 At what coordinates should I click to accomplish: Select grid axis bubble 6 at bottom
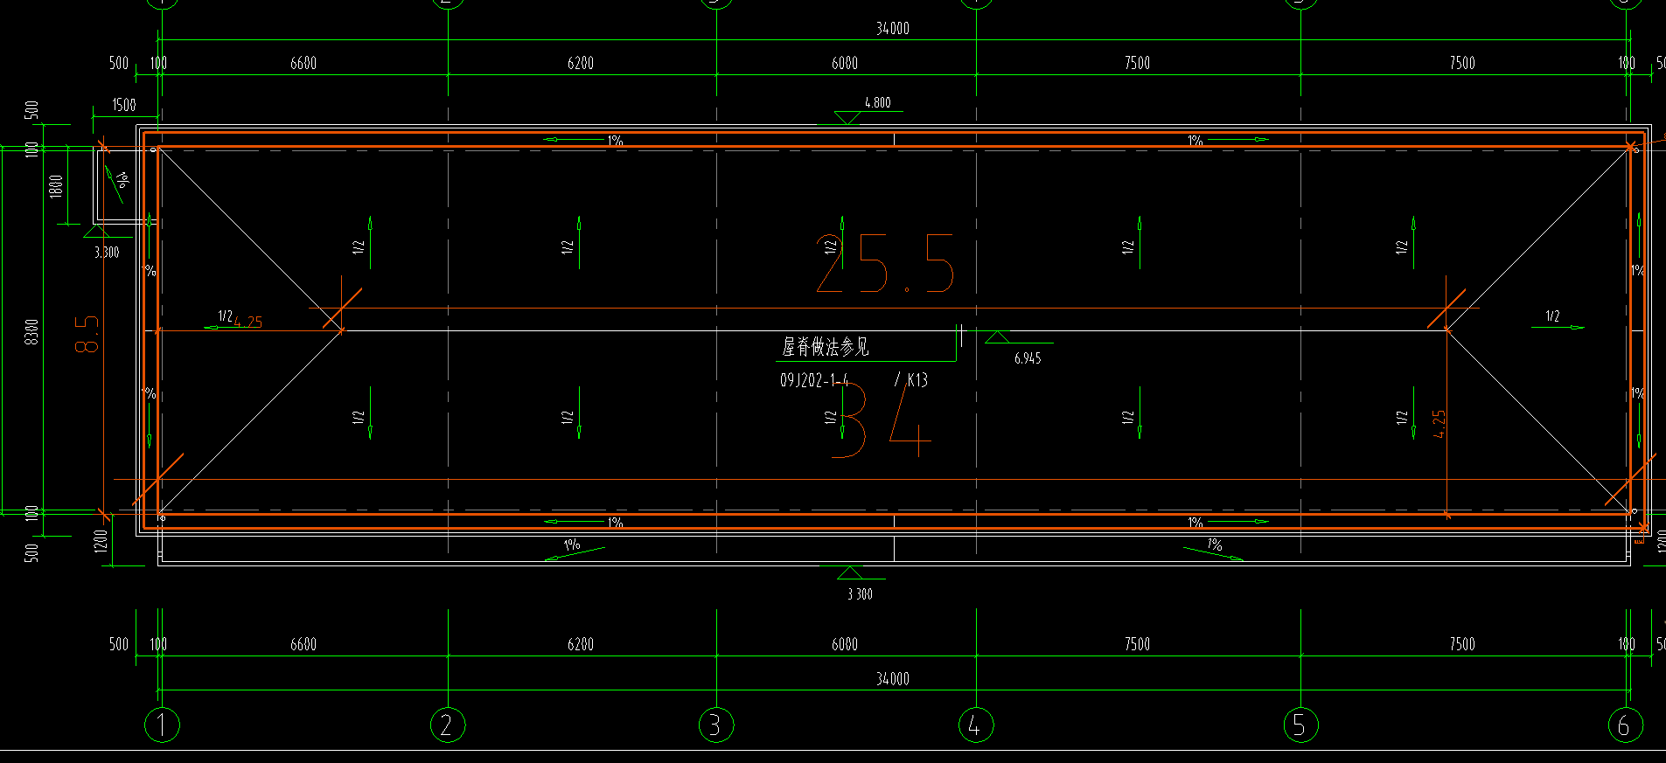coord(1626,725)
